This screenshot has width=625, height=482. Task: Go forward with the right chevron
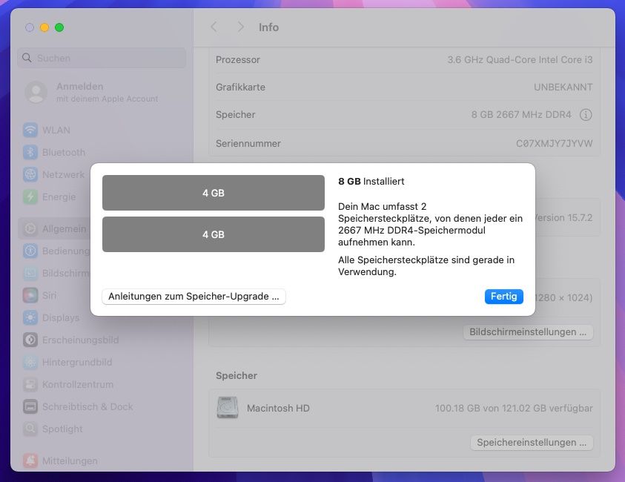[x=240, y=27]
